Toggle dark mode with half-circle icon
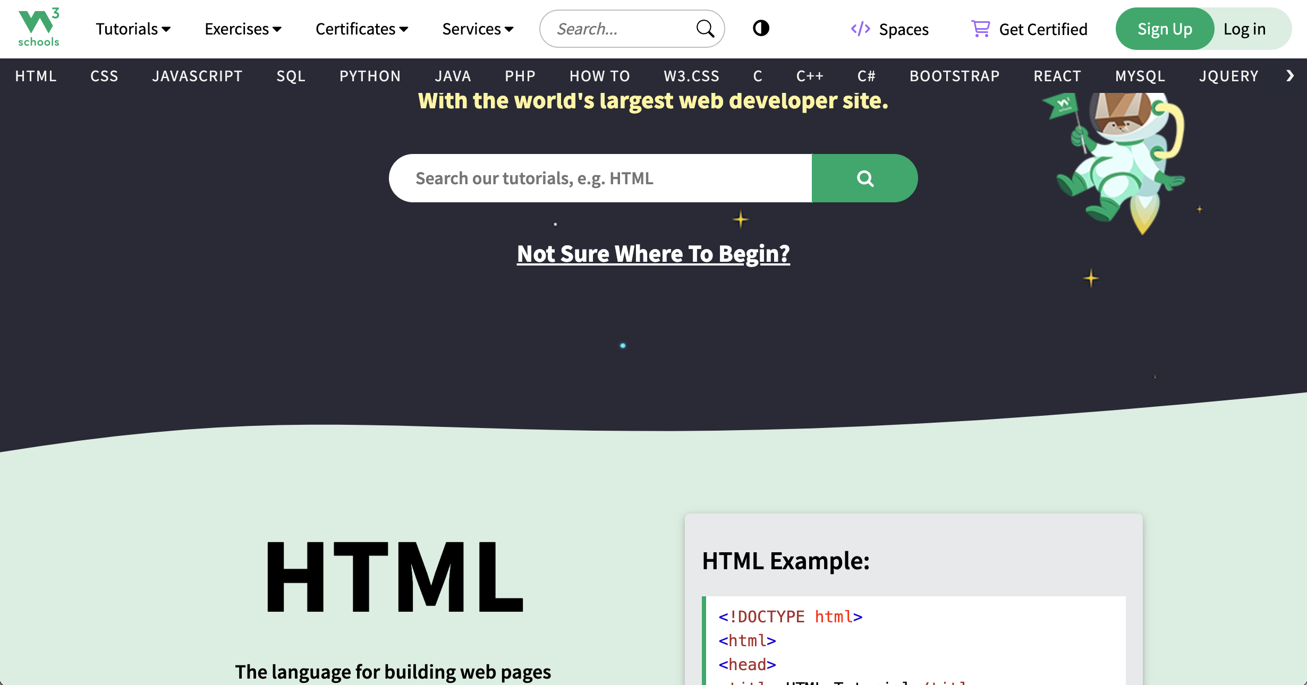This screenshot has height=685, width=1307. click(x=761, y=28)
